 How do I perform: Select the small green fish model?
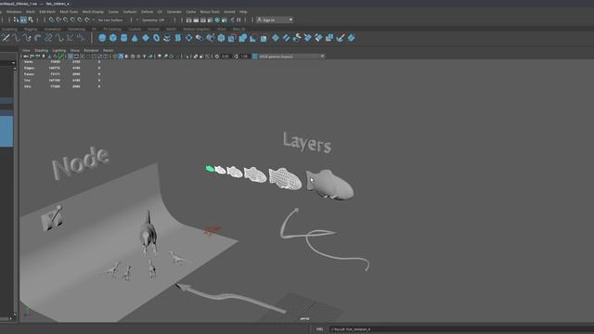coord(210,169)
